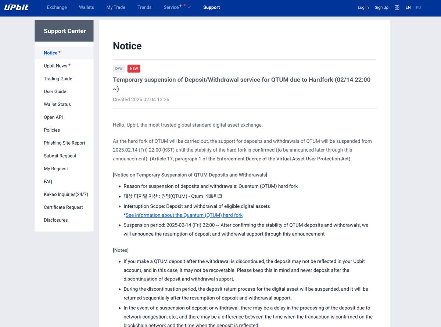Open the apps grid icon
The image size is (441, 327).
397,7
